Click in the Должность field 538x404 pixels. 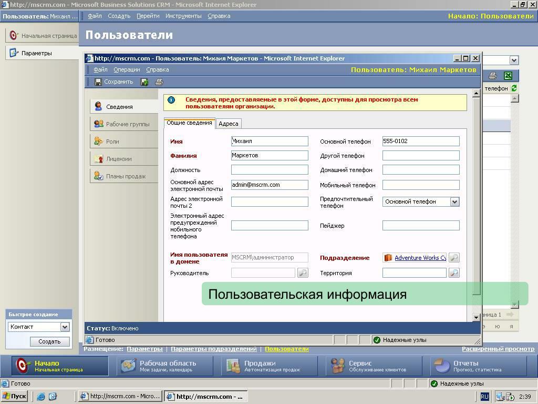pos(270,170)
